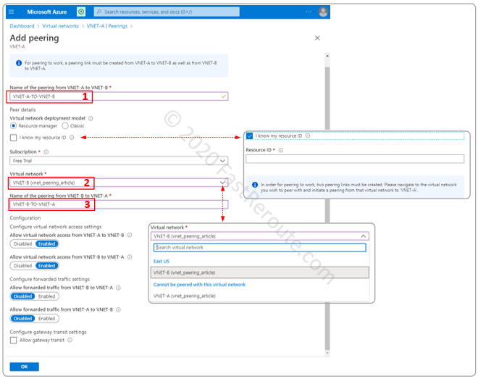Expand the Virtual network VNET-B dropdown in form
This screenshot has height=379, width=478.
click(x=119, y=183)
